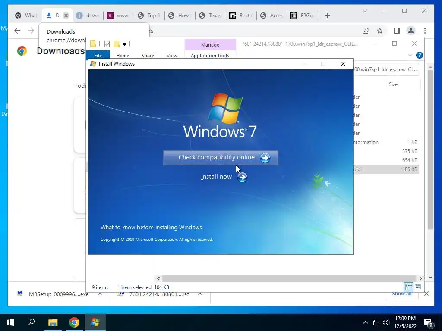The image size is (442, 331).
Task: Switch to details view icon in Explorer status bar
Action: [x=408, y=287]
